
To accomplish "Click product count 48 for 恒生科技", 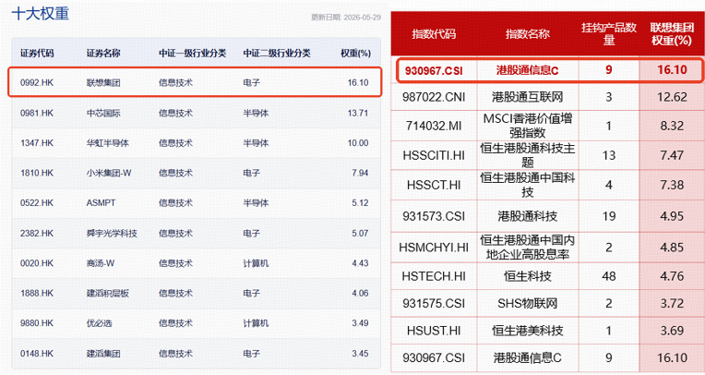I will pos(609,276).
